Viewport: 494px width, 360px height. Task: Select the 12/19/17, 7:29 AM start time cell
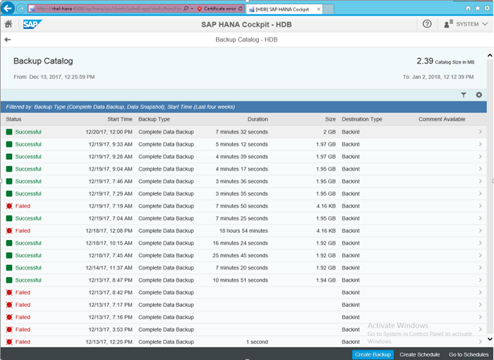click(x=110, y=193)
